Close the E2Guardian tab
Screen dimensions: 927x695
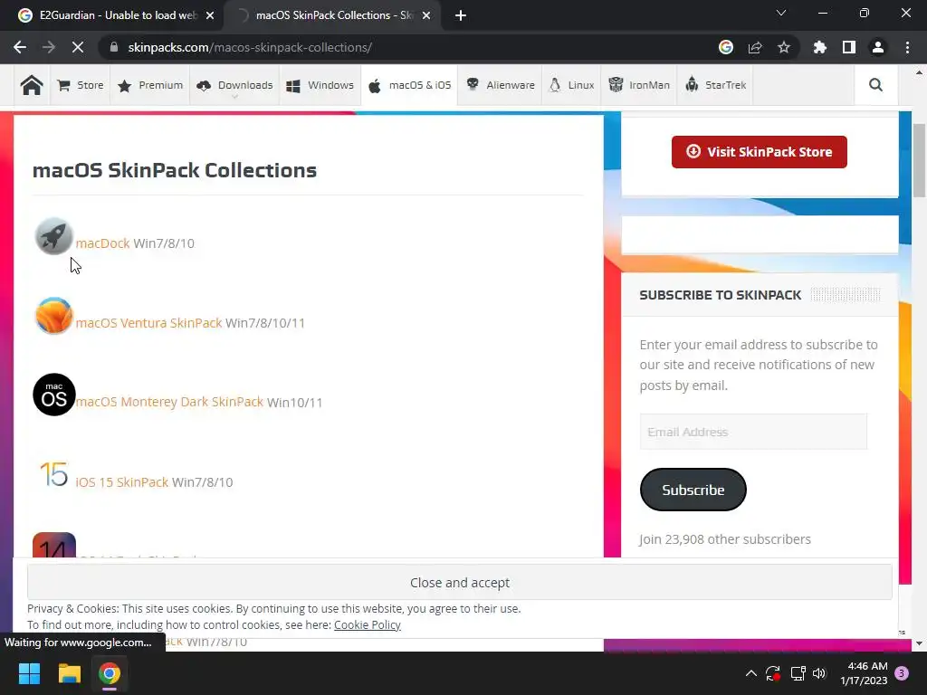[x=210, y=15]
